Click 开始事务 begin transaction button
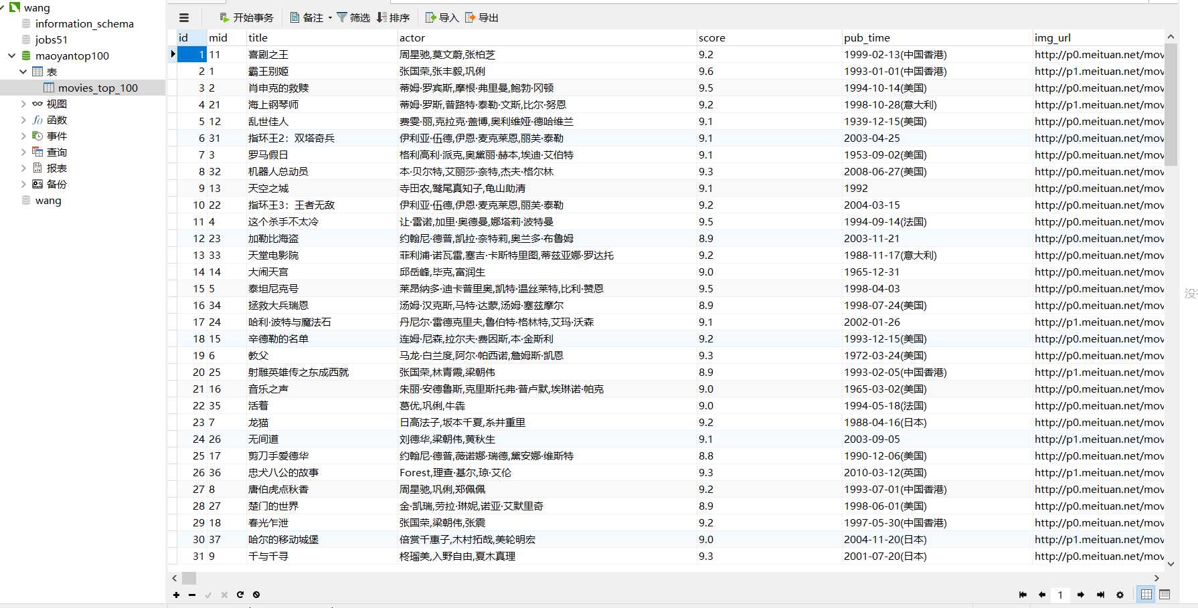 (x=246, y=18)
